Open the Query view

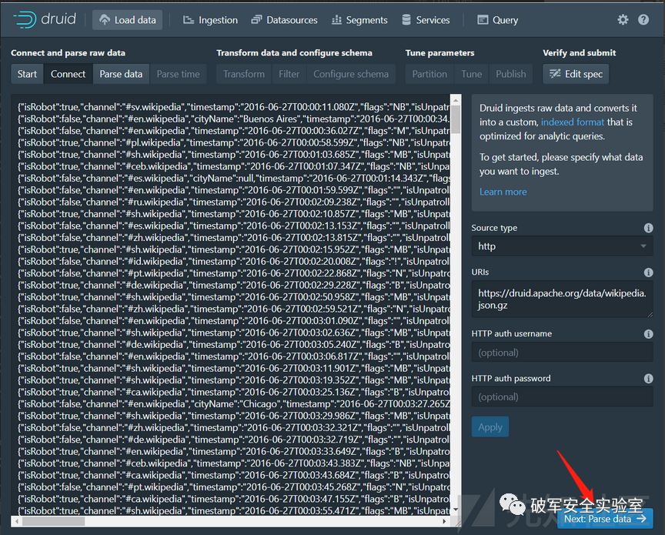(498, 20)
